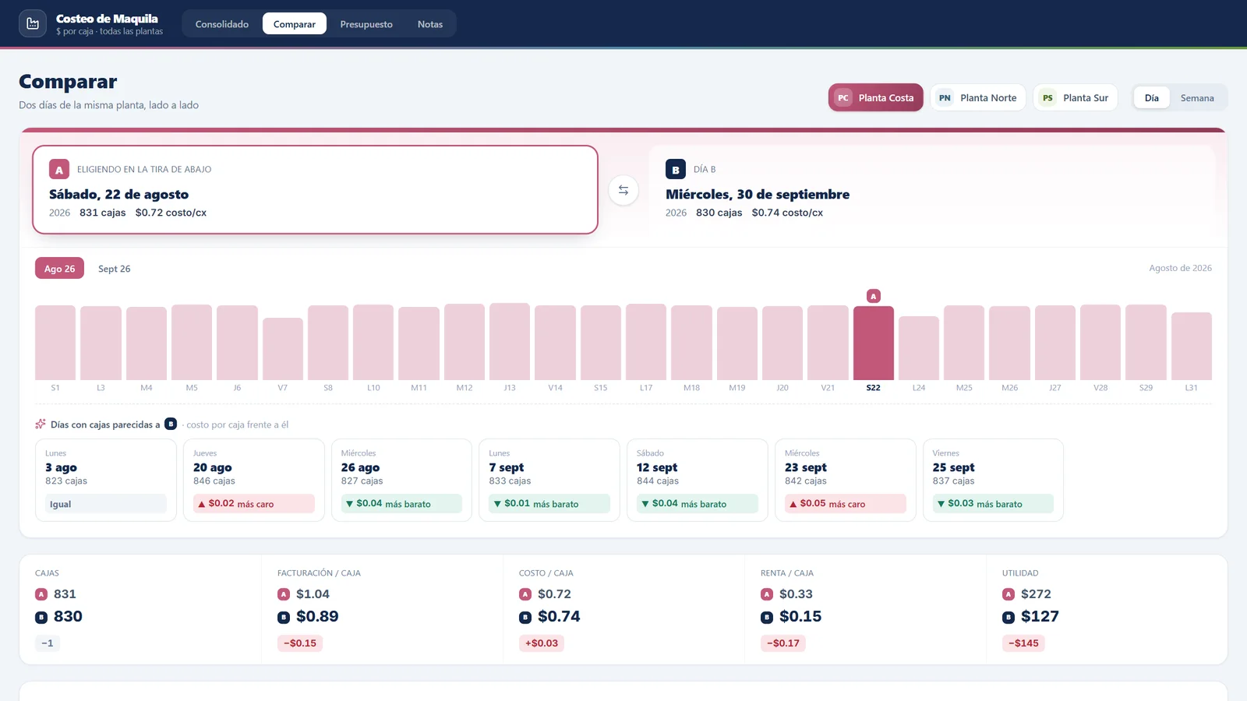Select the Día B card Miércoles, 30 de septiembre
1247x701 pixels.
pyautogui.click(x=931, y=190)
